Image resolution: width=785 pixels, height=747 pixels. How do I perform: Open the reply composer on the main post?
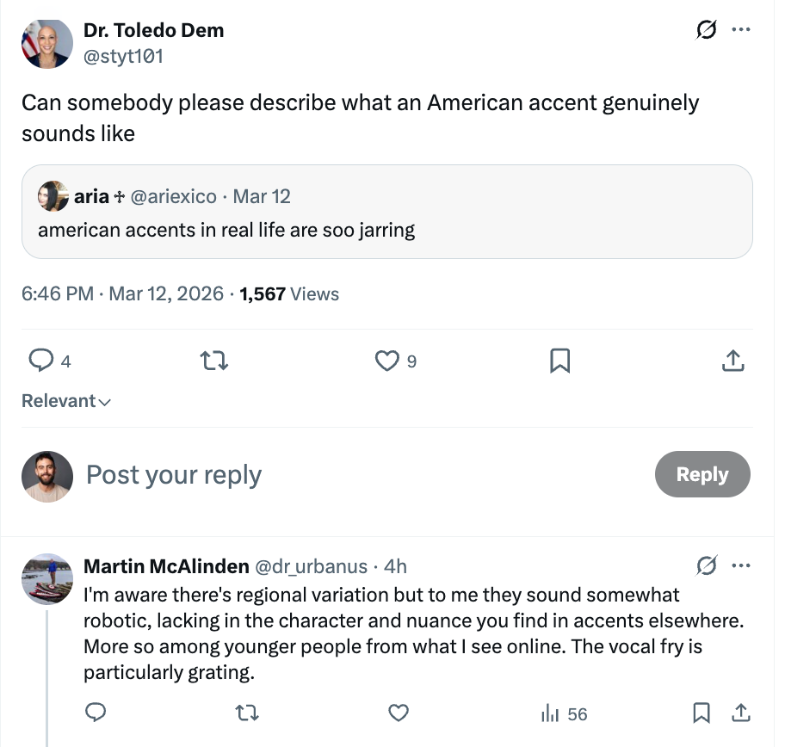[41, 361]
